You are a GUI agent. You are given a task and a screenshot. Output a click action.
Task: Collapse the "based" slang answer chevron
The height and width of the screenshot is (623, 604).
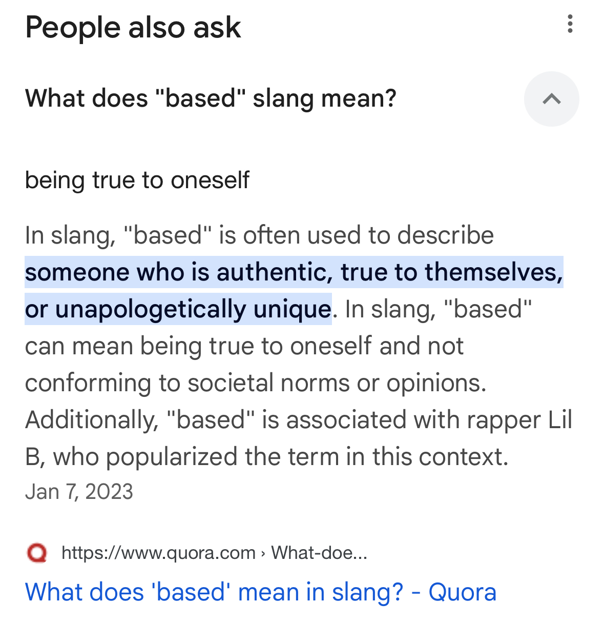click(x=551, y=99)
